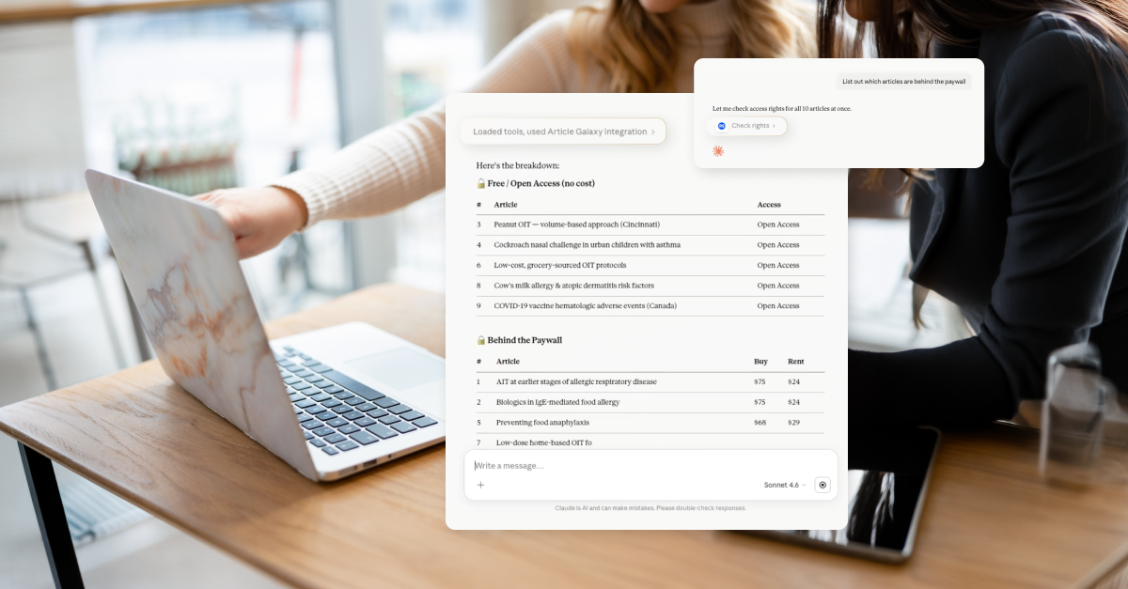Click the $68 buy price for anaphylaxis article
The height and width of the screenshot is (589, 1128).
(760, 423)
